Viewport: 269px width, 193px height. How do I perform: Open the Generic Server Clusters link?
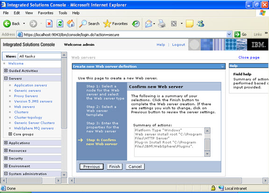[x=34, y=123]
